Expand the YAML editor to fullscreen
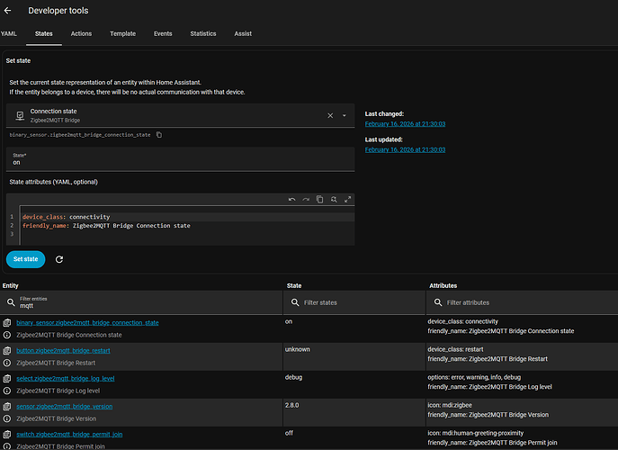Viewport: 618px width, 450px height. (x=347, y=200)
